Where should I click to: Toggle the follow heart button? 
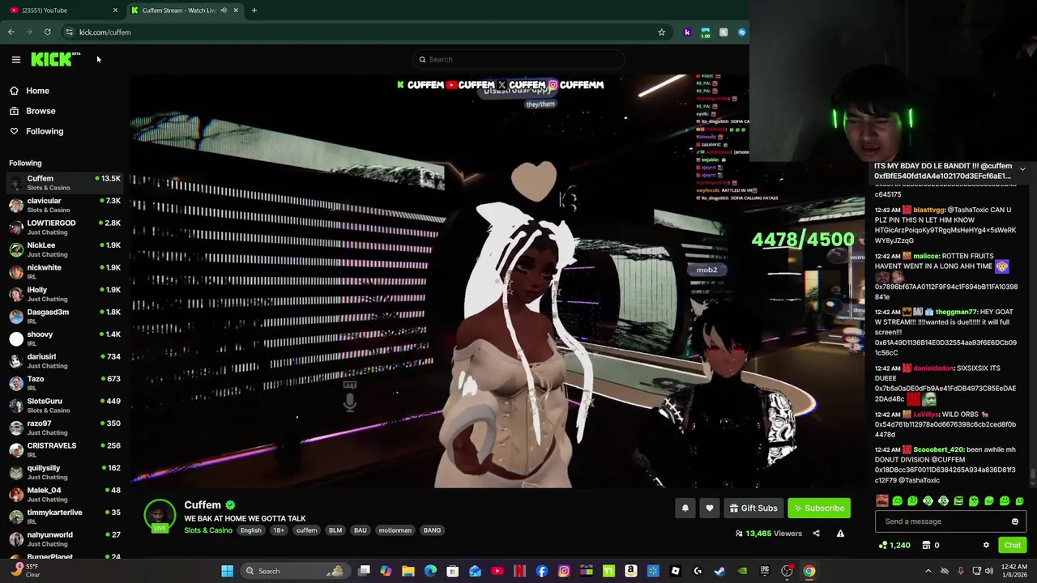[710, 508]
